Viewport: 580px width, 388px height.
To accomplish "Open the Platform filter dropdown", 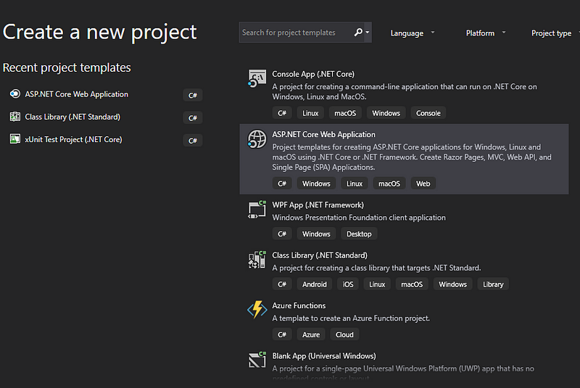I will tap(486, 33).
